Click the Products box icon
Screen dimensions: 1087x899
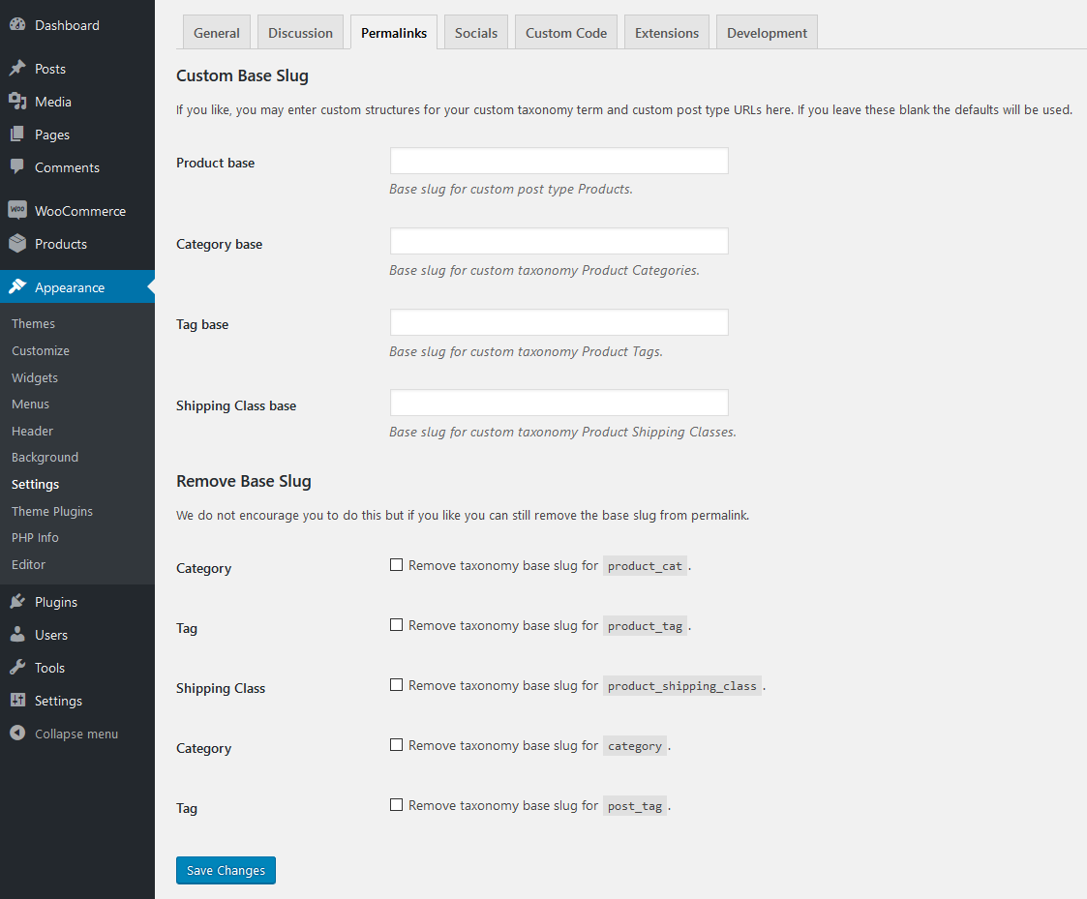click(x=17, y=243)
